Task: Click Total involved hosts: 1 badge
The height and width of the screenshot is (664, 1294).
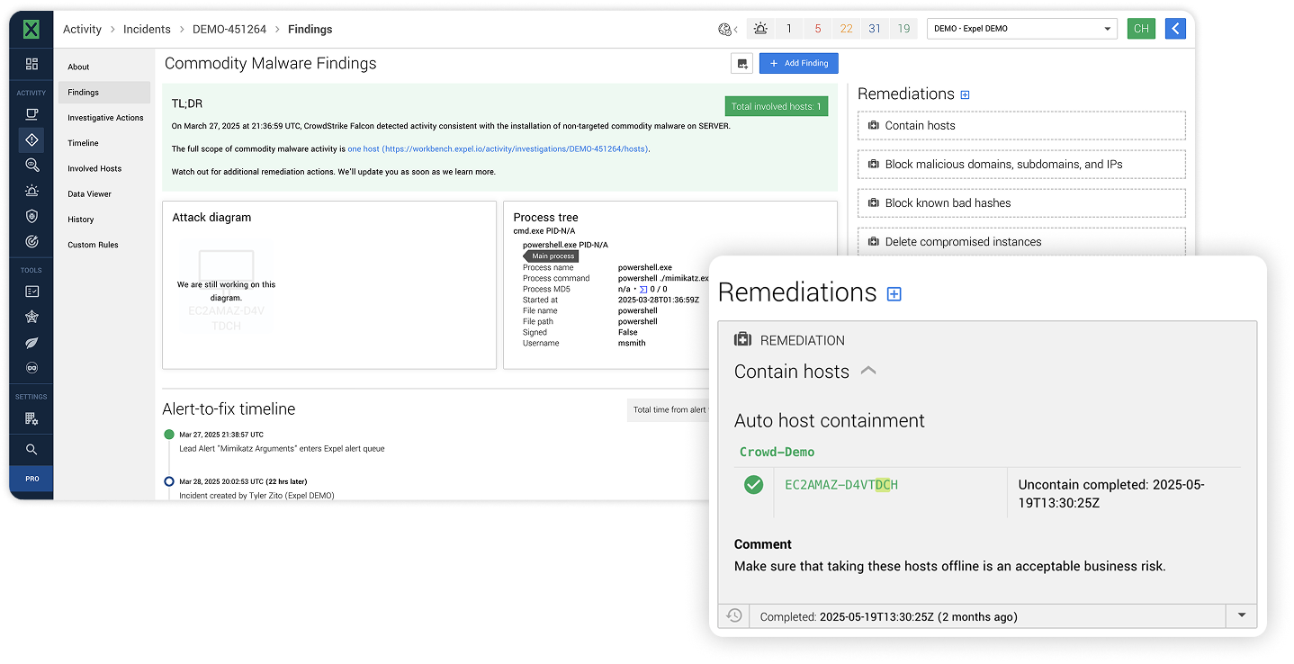Action: (x=776, y=106)
